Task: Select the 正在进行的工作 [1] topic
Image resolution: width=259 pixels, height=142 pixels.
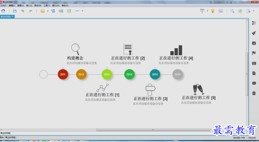Action: coord(102,95)
